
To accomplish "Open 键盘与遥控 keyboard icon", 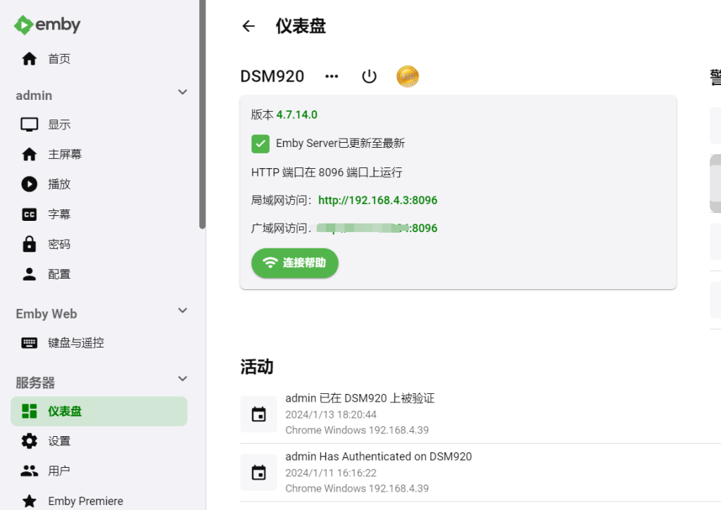I will click(x=30, y=343).
